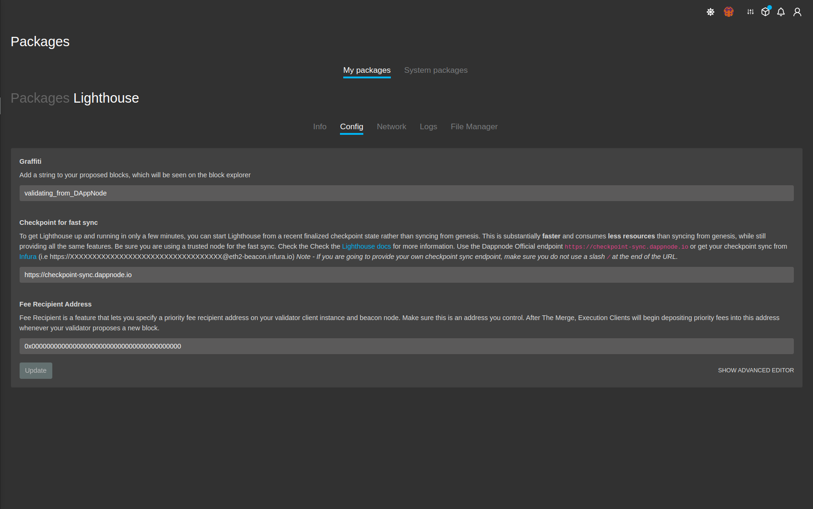This screenshot has height=509, width=813.
Task: Open the Network tab for Lighthouse
Action: click(x=391, y=126)
